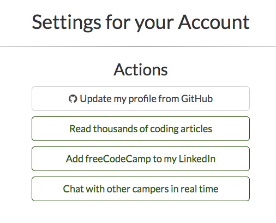Screen dimensions: 276x223
Task: Click the word Chat in the bottom button
Action: [74, 189]
